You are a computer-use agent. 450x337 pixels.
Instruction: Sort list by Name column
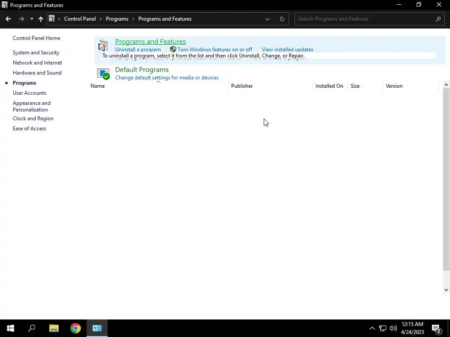pos(158,86)
